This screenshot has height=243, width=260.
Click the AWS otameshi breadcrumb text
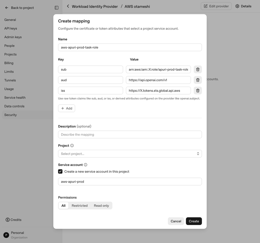point(137,6)
